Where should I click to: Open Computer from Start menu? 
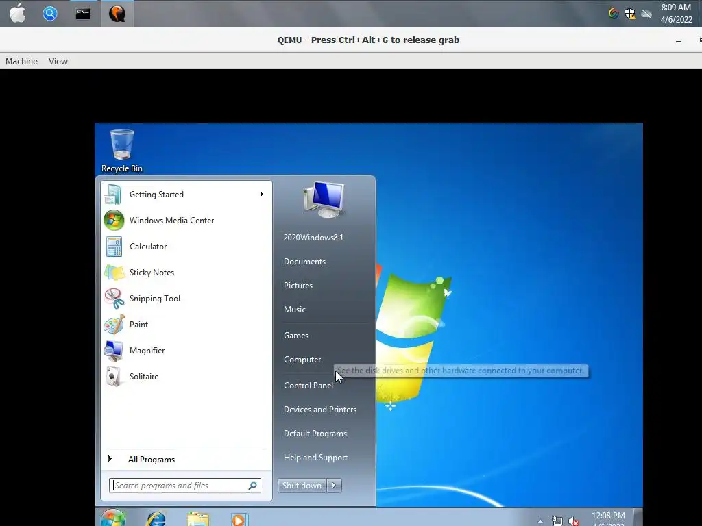click(302, 360)
